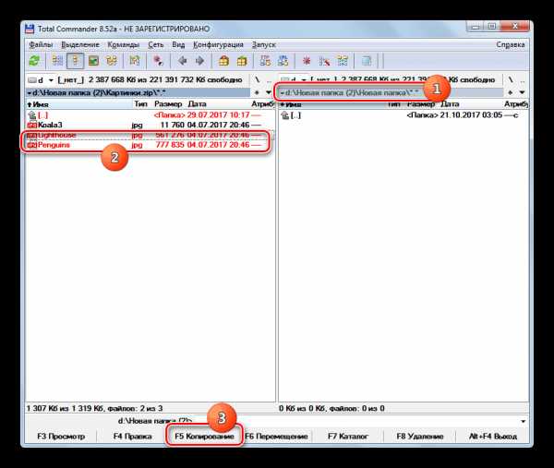The height and width of the screenshot is (468, 554).
Task: Sort left panel by Имя column
Action: coord(79,104)
